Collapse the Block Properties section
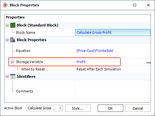155x116 pixels. [x=7, y=40]
